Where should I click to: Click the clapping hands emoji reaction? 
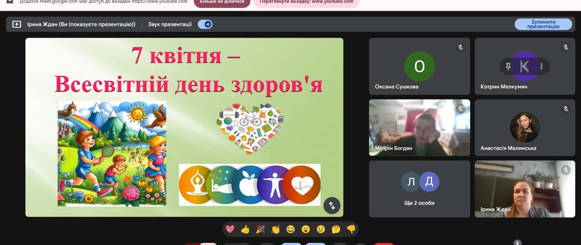click(x=276, y=230)
